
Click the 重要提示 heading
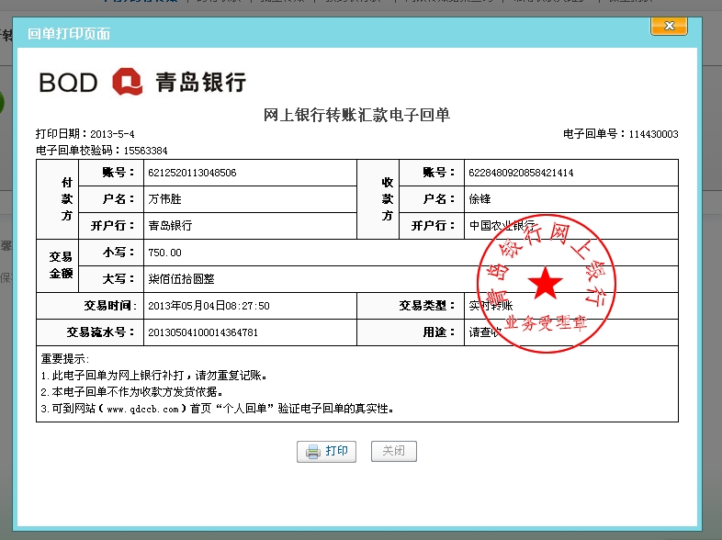(x=65, y=359)
